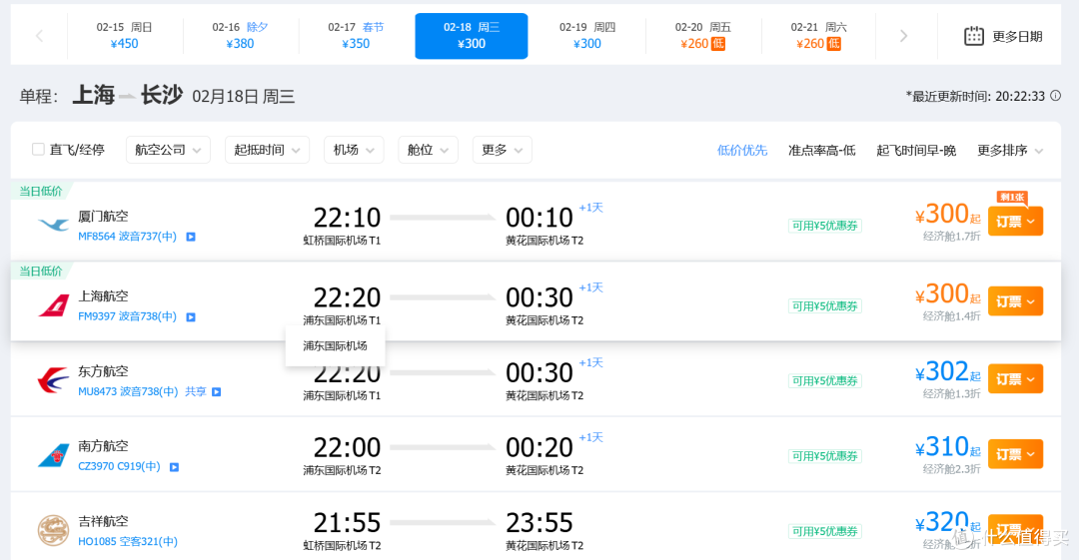Image resolution: width=1079 pixels, height=560 pixels.
Task: Click the 共享 codeshare label on MU8473
Action: [196, 392]
